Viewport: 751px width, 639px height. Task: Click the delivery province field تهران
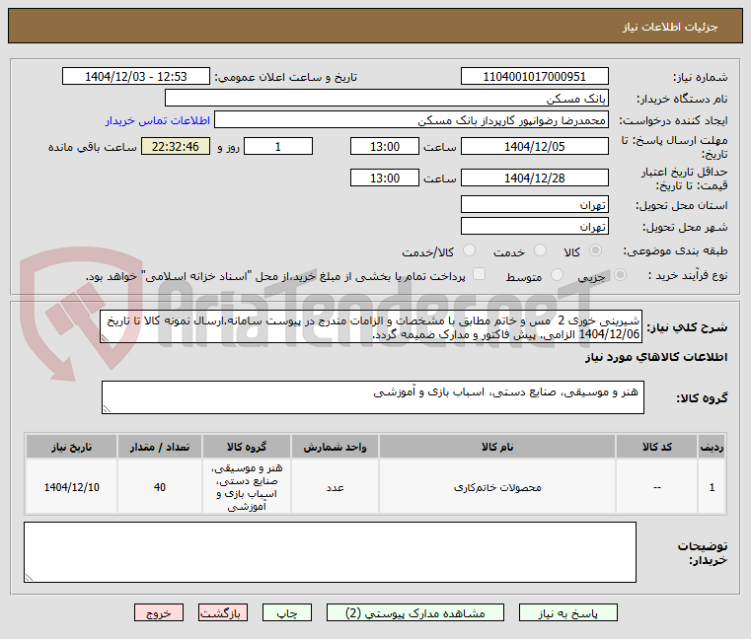[535, 204]
